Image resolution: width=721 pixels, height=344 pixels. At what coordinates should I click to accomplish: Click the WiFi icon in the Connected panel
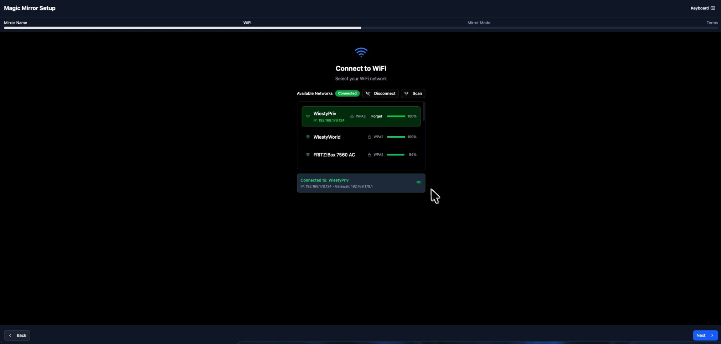pos(418,183)
